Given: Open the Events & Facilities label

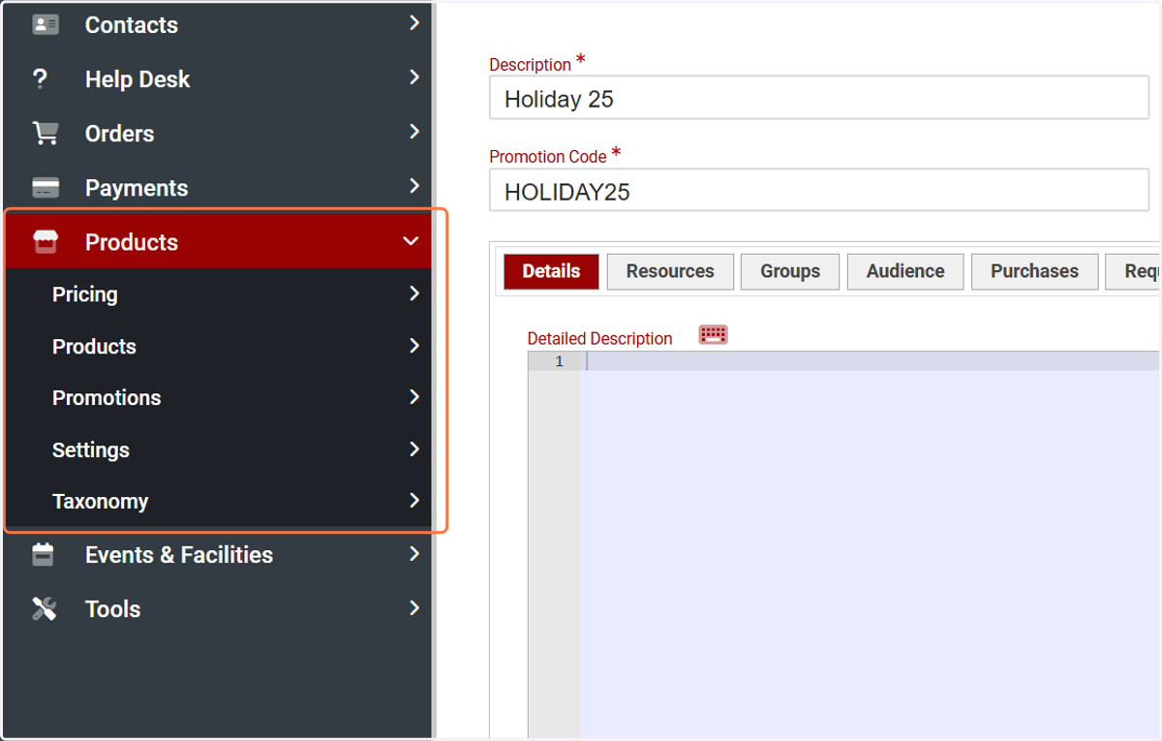Looking at the screenshot, I should point(179,555).
